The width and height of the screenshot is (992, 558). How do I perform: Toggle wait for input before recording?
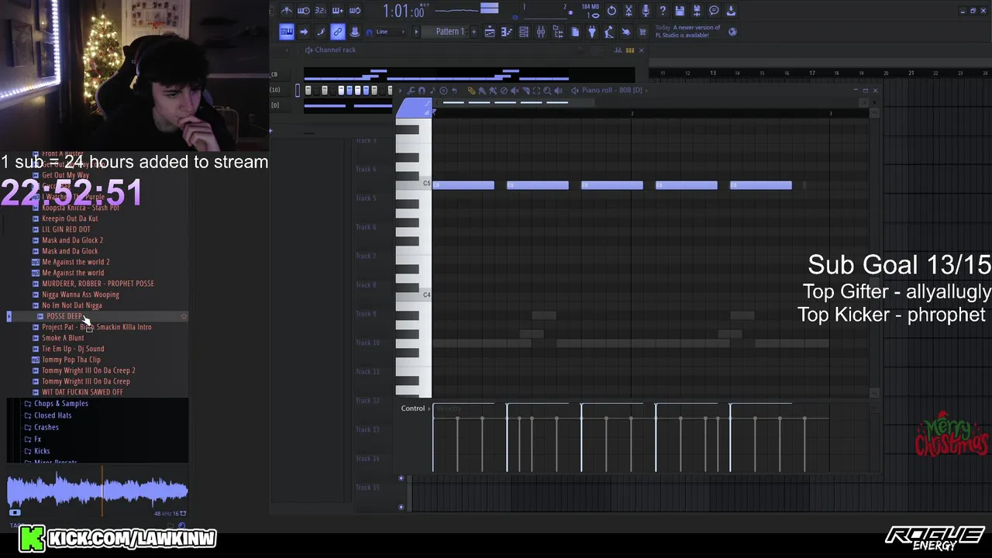click(304, 11)
